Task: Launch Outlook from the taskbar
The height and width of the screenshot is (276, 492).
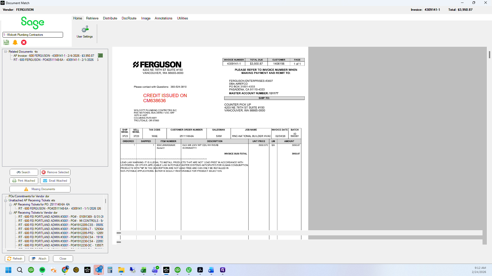Action: (99, 270)
